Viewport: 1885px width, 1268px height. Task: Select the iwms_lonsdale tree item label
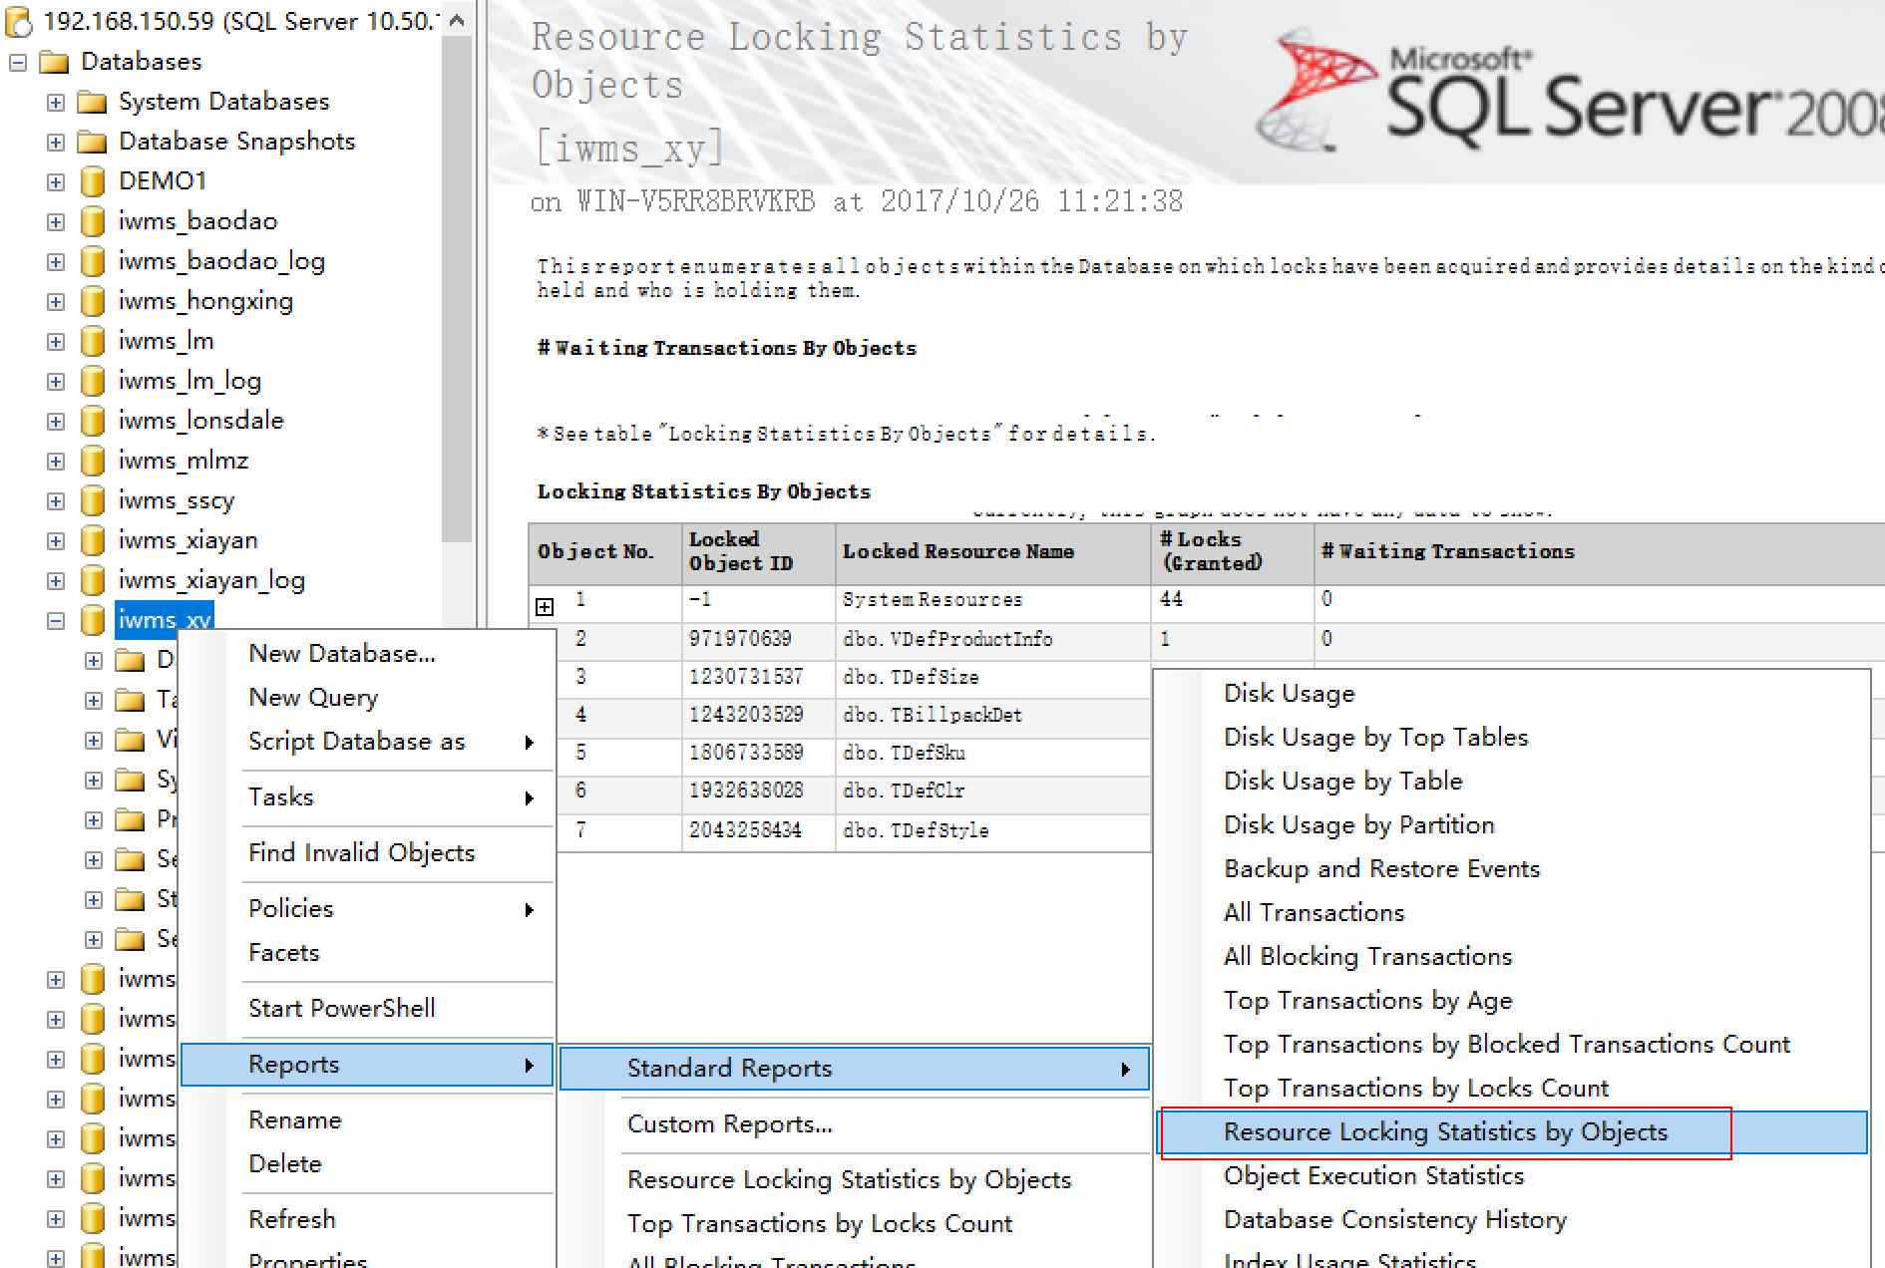click(x=201, y=421)
